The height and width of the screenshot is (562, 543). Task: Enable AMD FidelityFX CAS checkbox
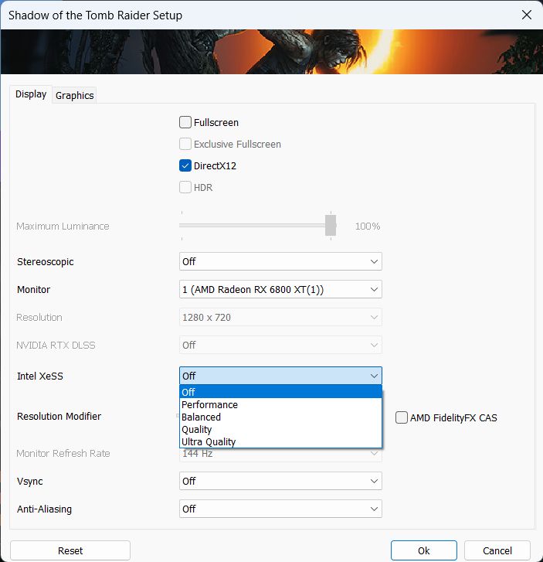(x=402, y=417)
